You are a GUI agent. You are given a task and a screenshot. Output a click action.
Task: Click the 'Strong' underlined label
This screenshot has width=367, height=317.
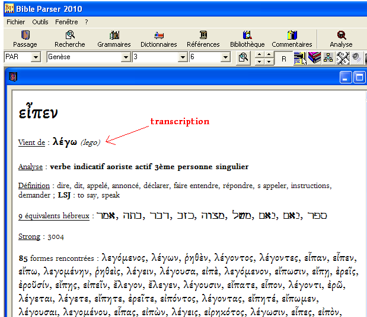[29, 237]
